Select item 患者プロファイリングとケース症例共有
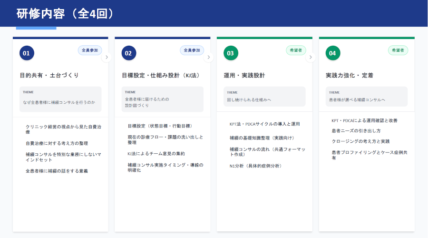Screen dimensions: 428x238 tap(370, 155)
